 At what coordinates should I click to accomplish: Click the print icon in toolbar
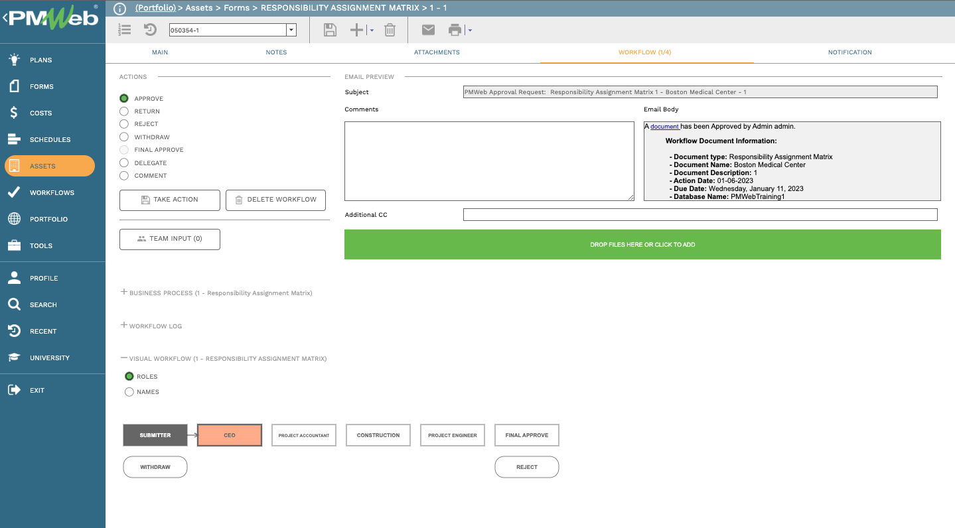tap(455, 30)
